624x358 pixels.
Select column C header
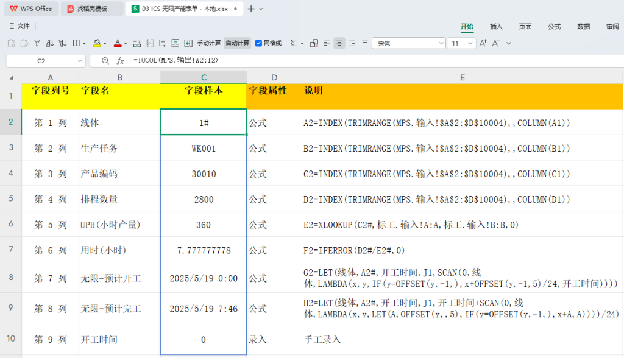click(204, 77)
